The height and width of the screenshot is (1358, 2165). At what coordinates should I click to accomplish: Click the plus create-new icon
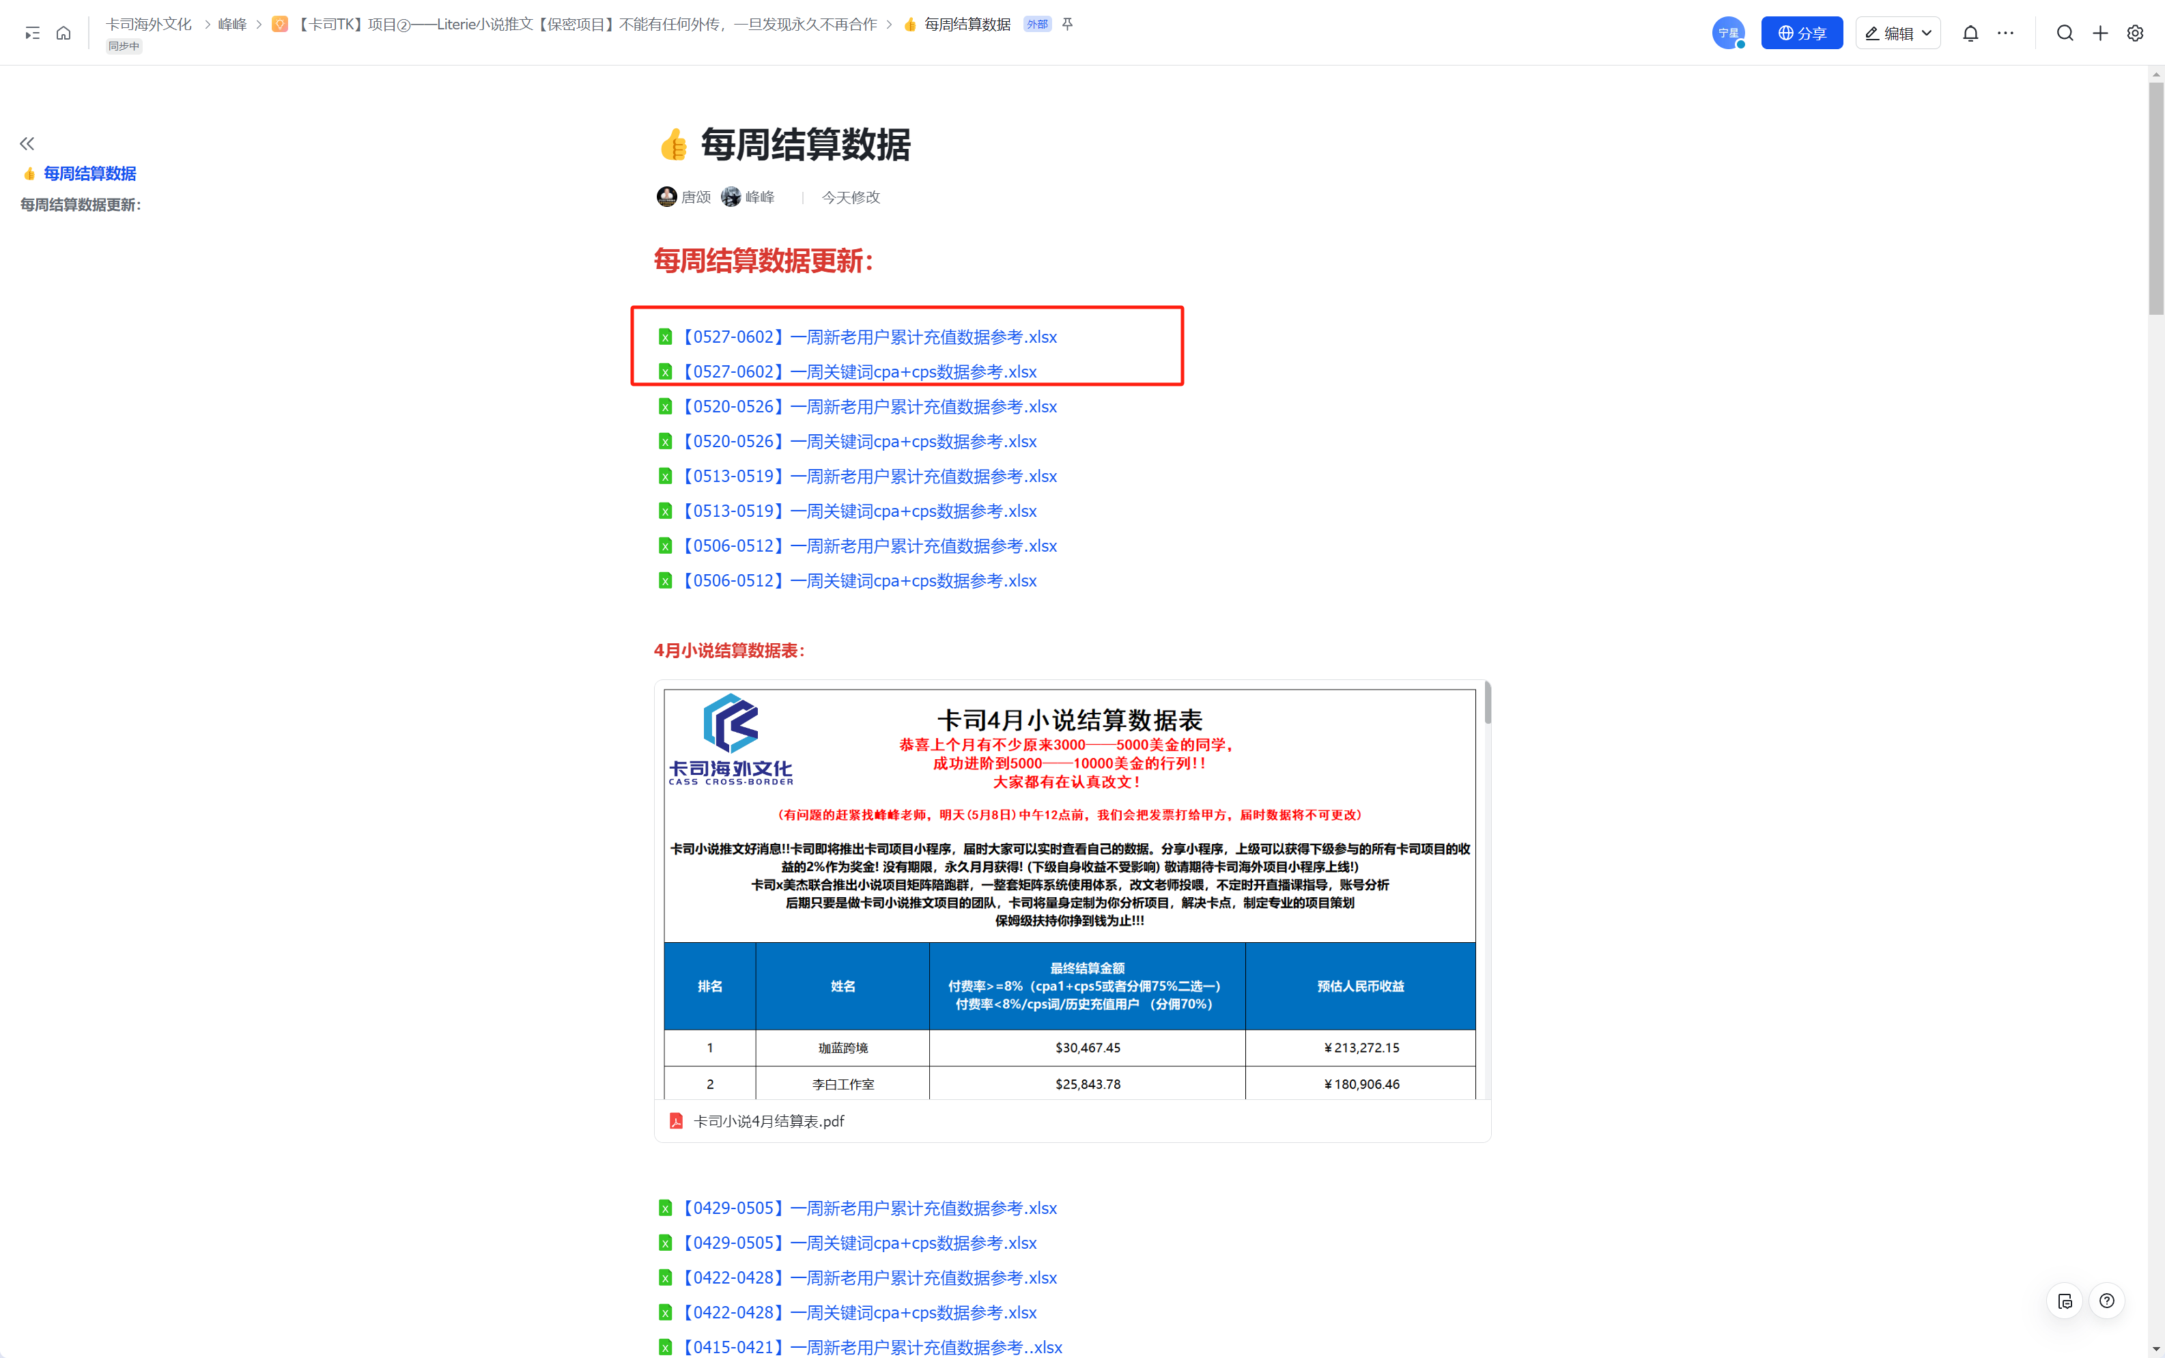coord(2099,33)
